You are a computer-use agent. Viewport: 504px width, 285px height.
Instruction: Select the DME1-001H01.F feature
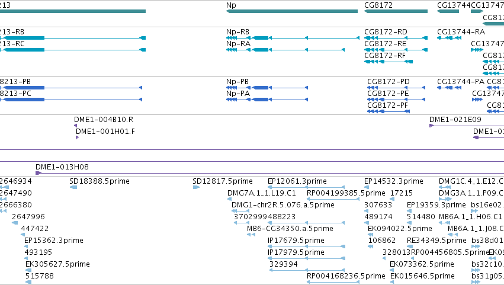(77, 137)
